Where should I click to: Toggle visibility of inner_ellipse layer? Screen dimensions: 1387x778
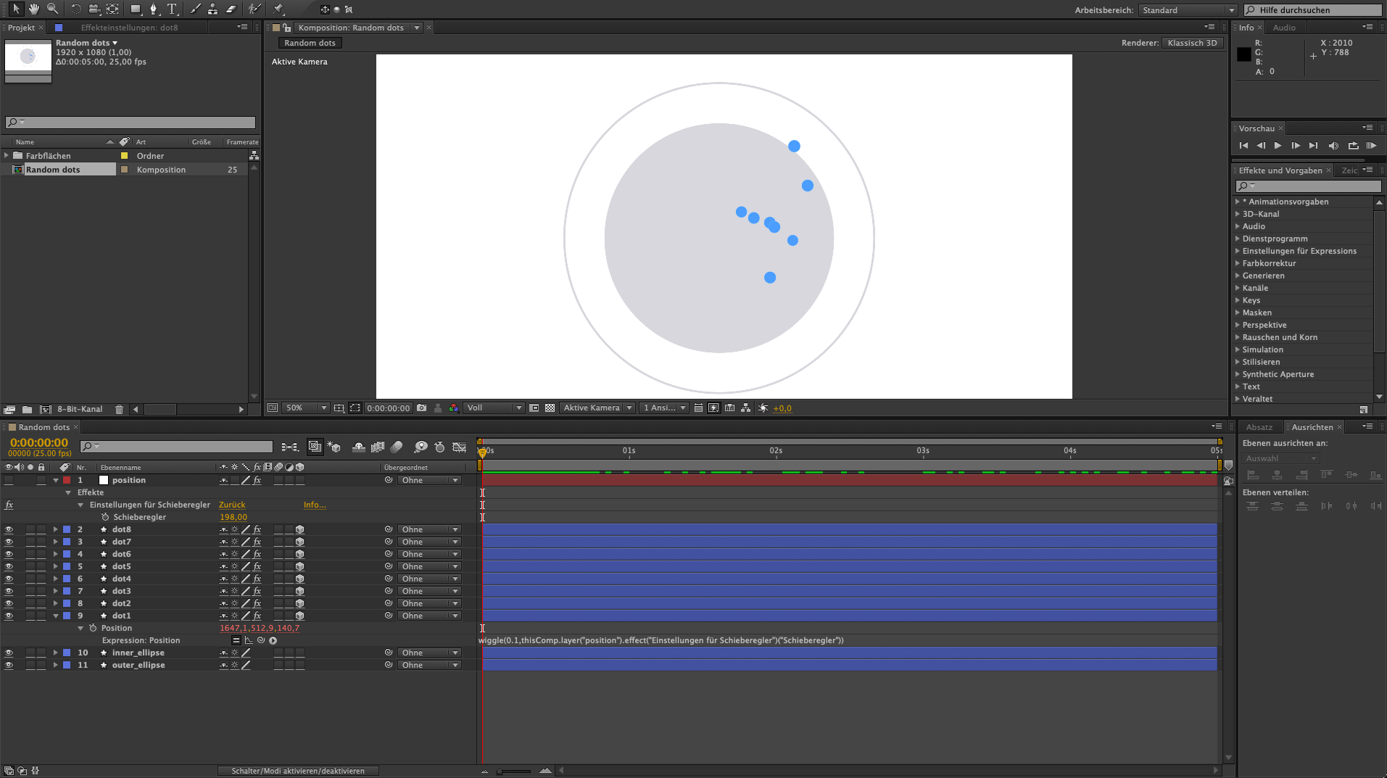(9, 653)
